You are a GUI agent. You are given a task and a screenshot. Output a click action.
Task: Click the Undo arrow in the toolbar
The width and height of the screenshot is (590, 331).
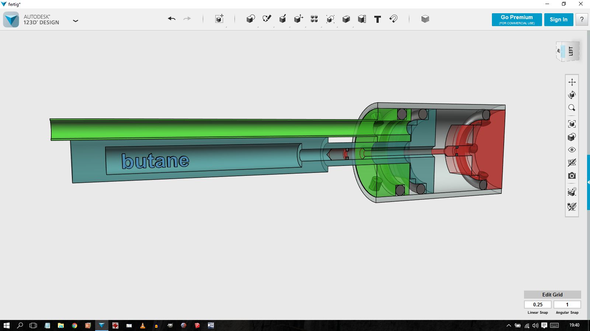coord(171,19)
